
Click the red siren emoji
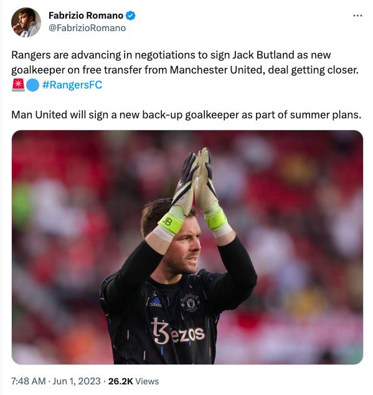pos(18,85)
